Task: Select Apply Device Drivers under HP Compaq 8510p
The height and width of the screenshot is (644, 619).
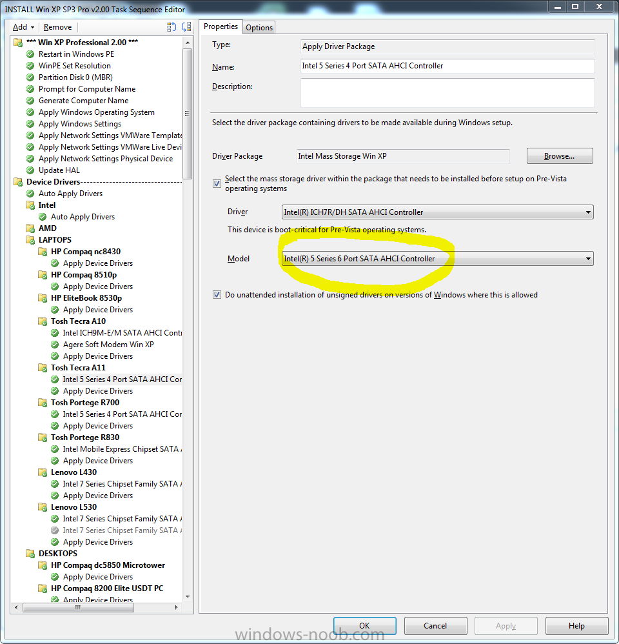Action: (x=98, y=287)
